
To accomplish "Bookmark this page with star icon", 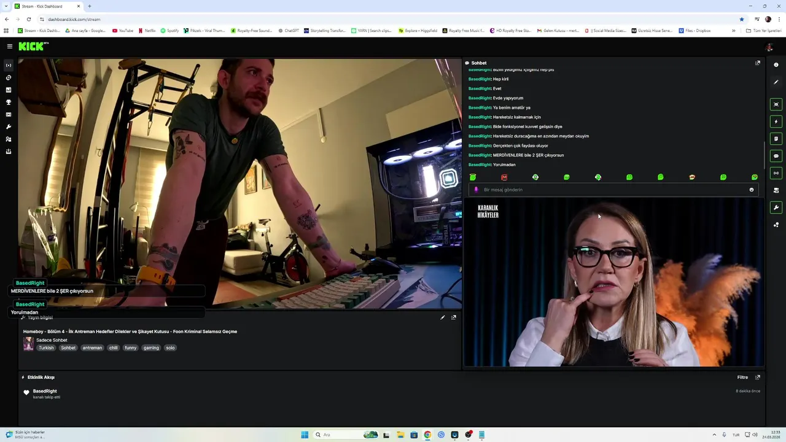I will (742, 19).
